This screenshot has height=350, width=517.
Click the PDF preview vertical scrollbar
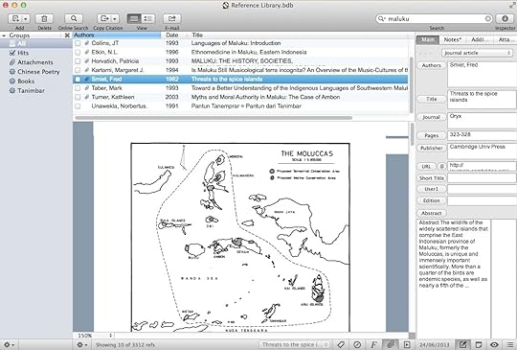412,134
